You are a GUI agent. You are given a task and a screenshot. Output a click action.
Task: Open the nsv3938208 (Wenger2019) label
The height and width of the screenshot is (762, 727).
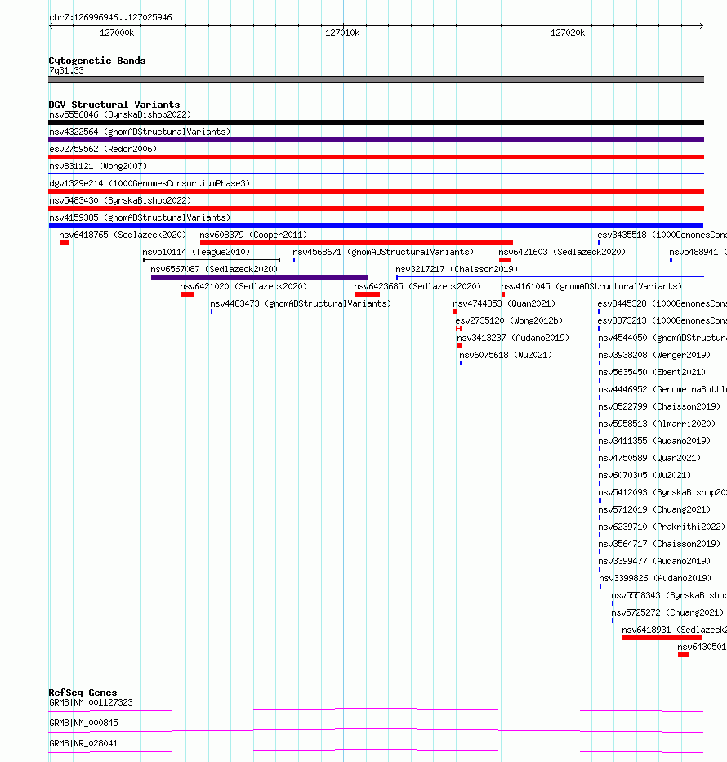(654, 355)
